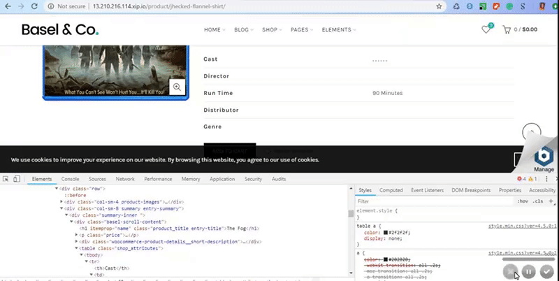Reload the page with the refresh icon
The image size is (559, 281).
tap(34, 6)
